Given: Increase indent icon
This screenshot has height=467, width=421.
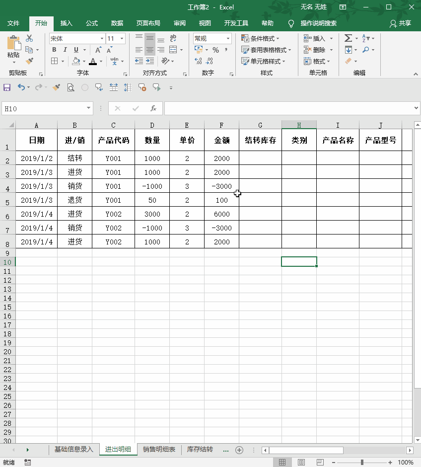Looking at the screenshot, I should coord(150,61).
